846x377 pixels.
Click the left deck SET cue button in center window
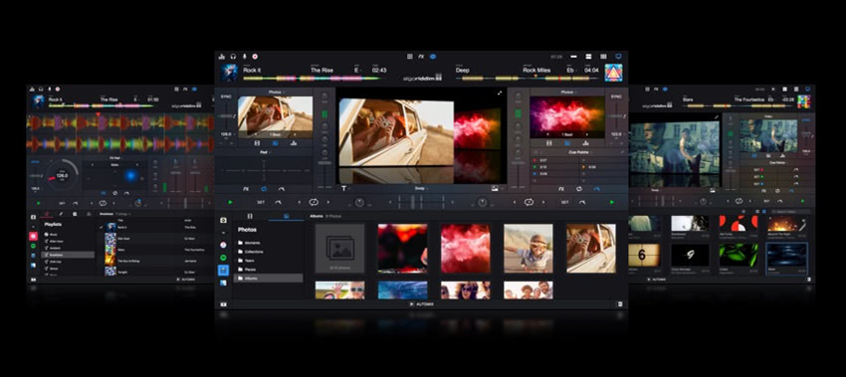click(x=261, y=202)
